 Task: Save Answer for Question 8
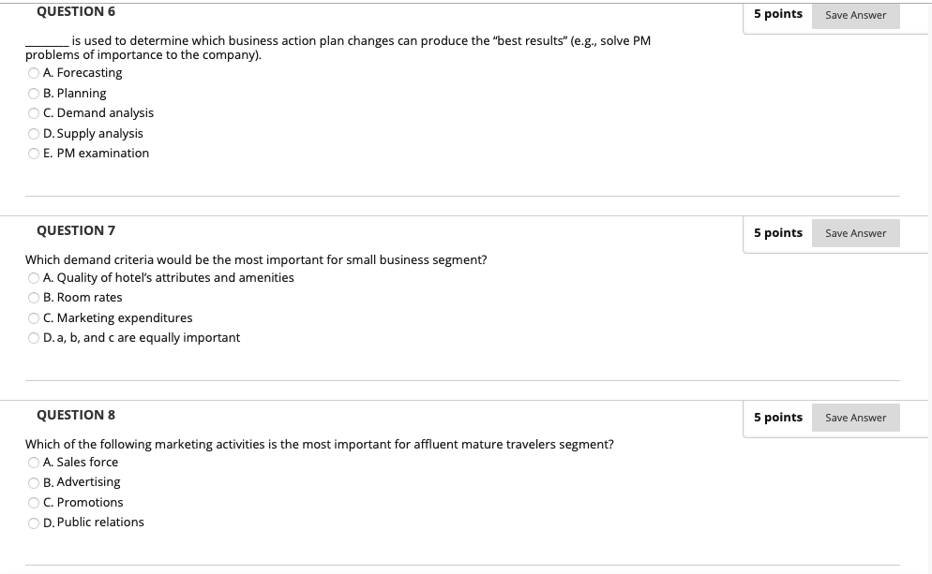(x=855, y=417)
